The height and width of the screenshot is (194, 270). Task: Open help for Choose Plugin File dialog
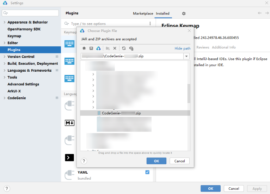point(84,161)
